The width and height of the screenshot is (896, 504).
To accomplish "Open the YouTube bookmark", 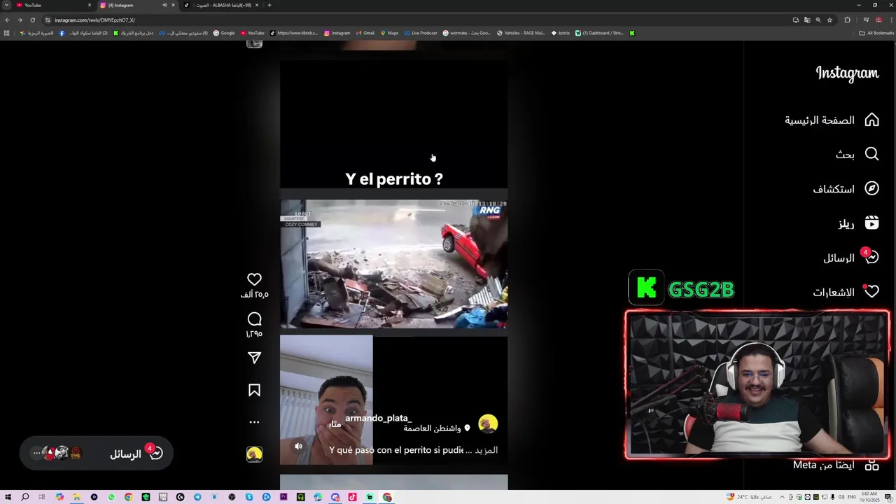I will click(x=252, y=33).
